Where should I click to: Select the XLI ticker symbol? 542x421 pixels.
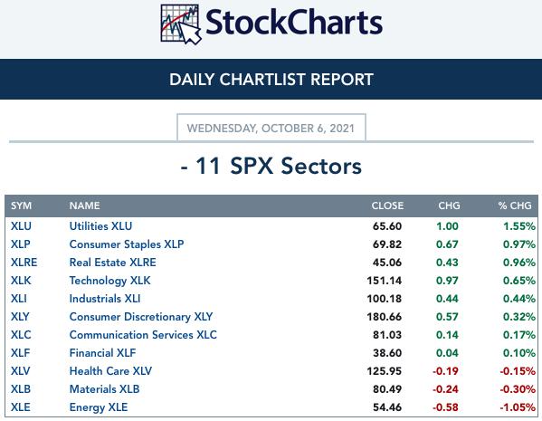19,299
